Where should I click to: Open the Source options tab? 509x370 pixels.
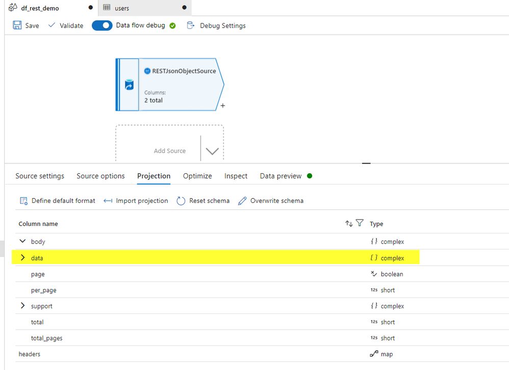coord(100,176)
